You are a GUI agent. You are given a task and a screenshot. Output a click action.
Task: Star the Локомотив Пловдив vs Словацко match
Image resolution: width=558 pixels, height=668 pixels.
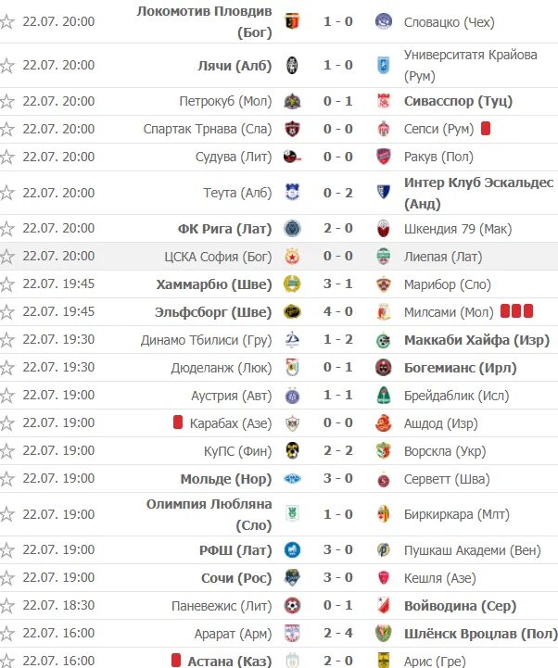pyautogui.click(x=7, y=21)
